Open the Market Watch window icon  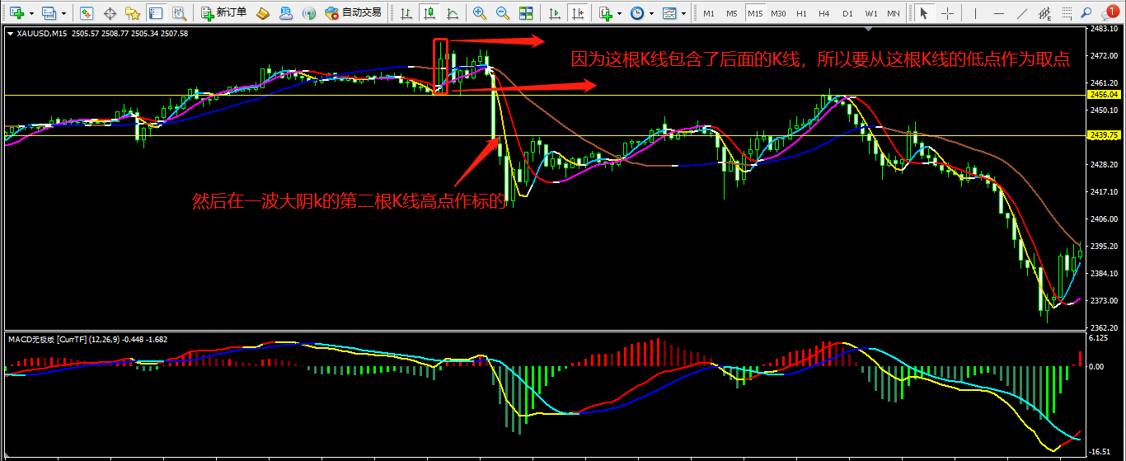pos(87,13)
